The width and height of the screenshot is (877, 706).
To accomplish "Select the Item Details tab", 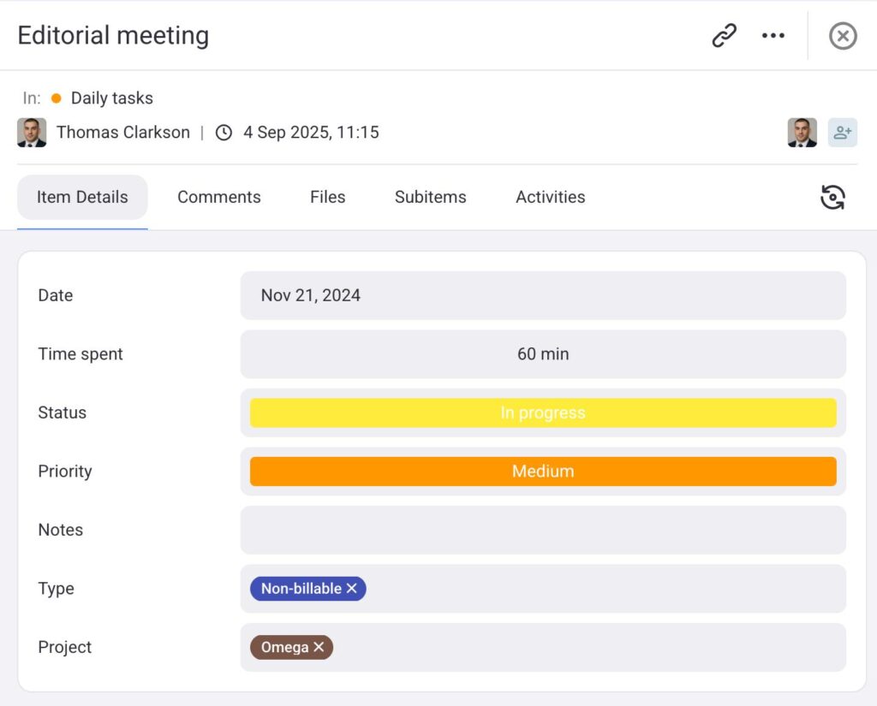I will (82, 197).
